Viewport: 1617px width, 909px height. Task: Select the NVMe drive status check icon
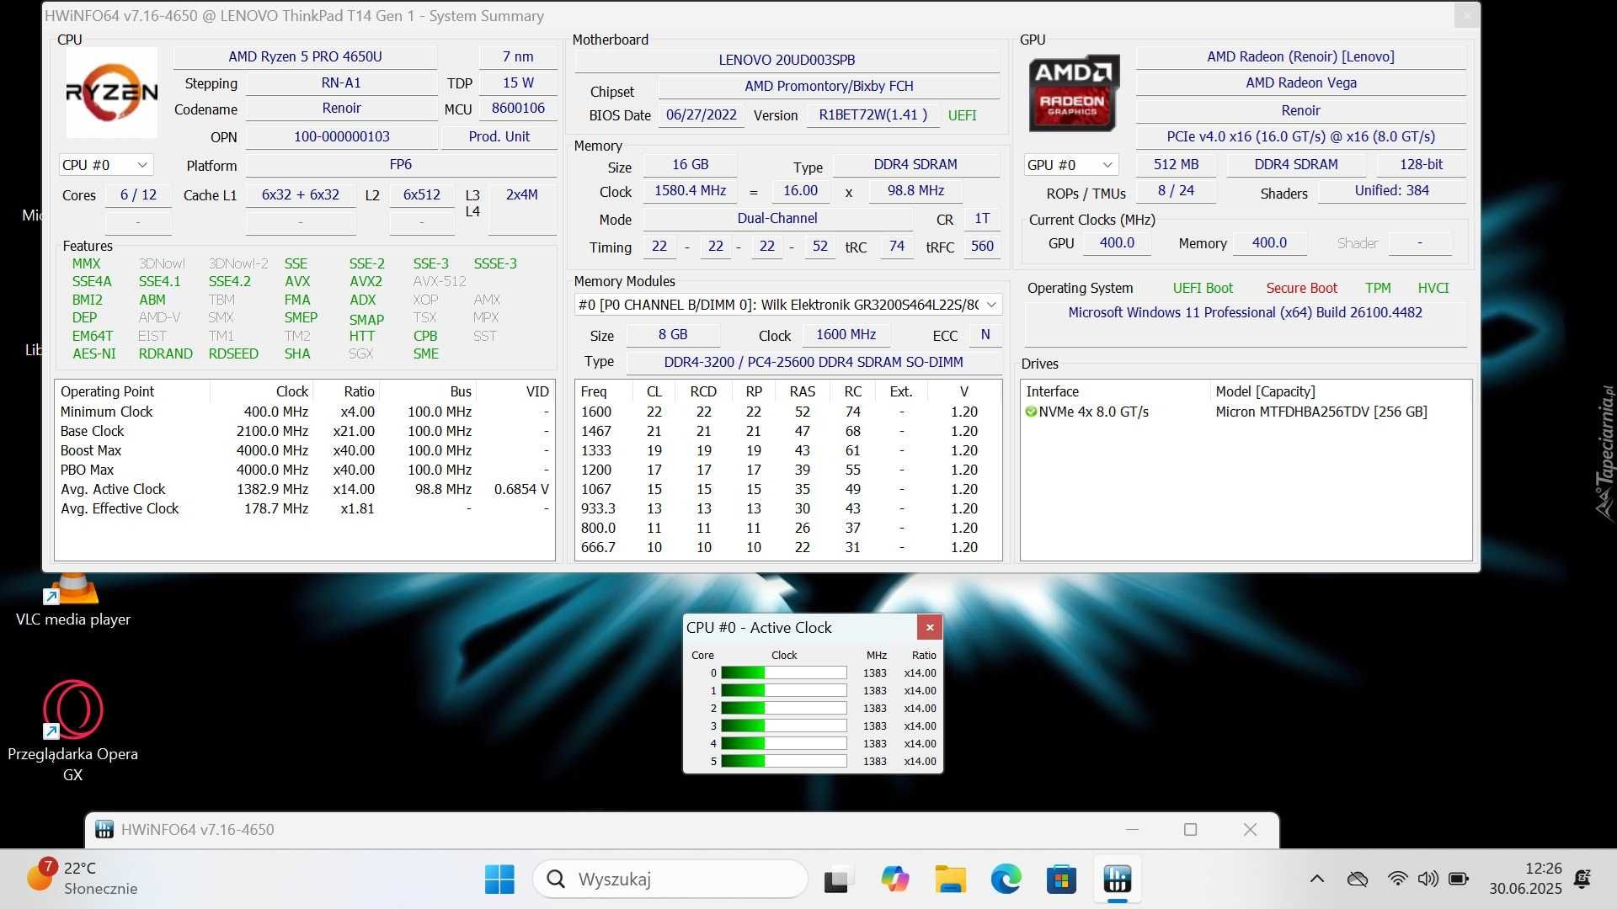click(1031, 412)
